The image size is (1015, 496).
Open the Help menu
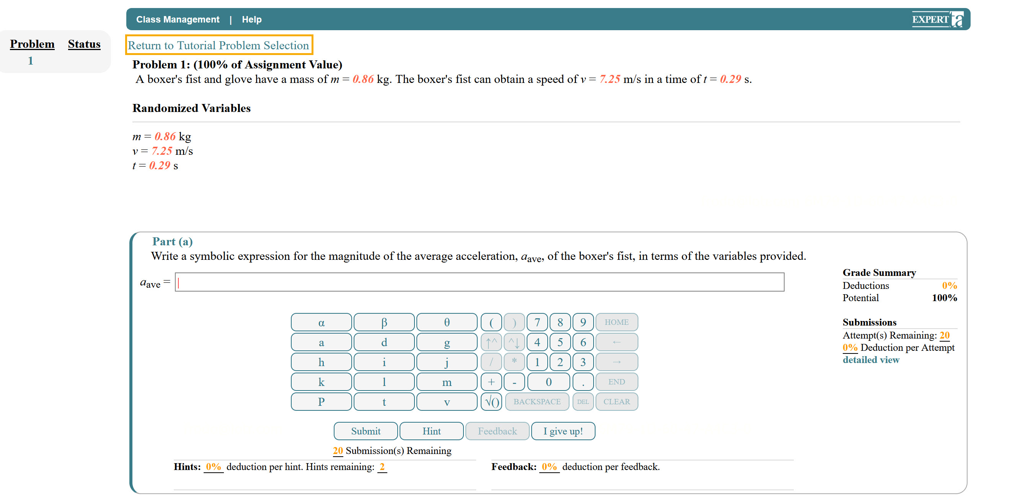coord(251,19)
